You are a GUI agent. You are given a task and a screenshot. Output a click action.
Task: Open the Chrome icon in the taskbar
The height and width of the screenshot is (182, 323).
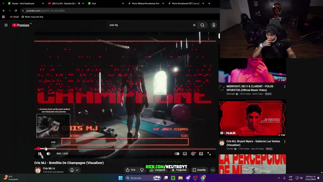coord(203,178)
